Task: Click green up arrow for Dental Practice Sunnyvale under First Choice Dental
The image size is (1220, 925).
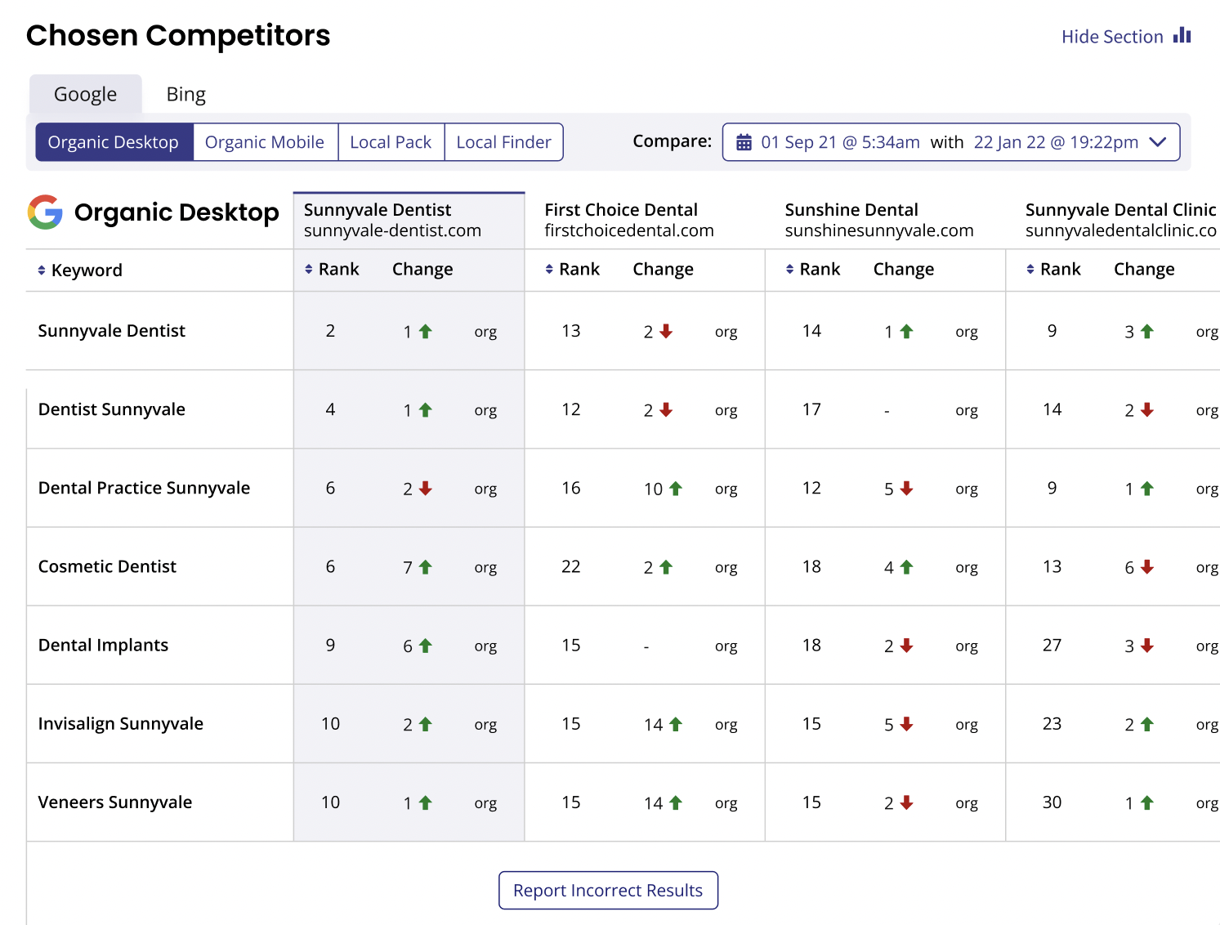Action: click(x=675, y=489)
